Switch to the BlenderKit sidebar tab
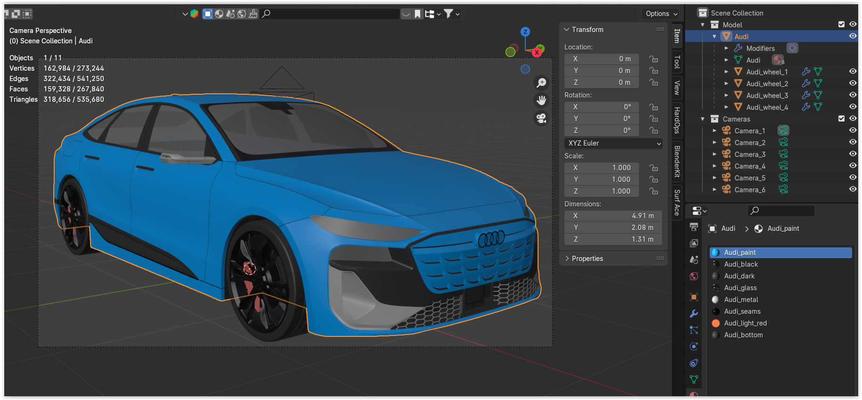Image resolution: width=862 pixels, height=400 pixels. pyautogui.click(x=677, y=162)
